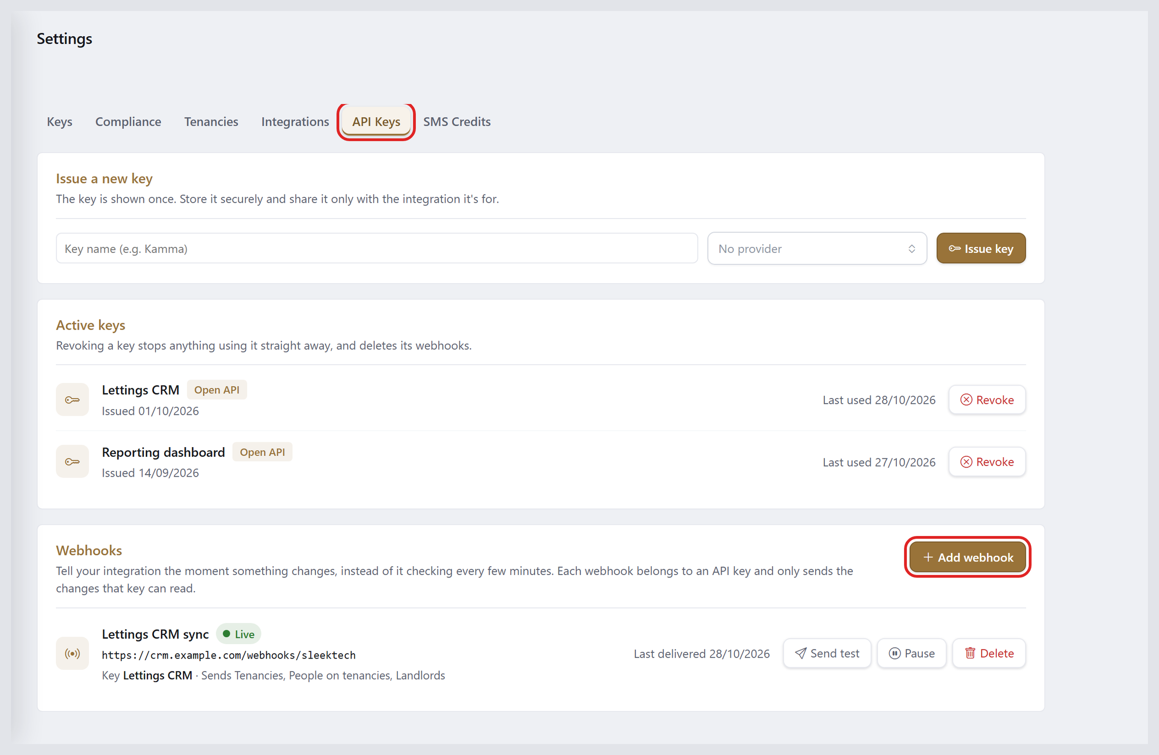Click the "Active keys" heading

(91, 325)
